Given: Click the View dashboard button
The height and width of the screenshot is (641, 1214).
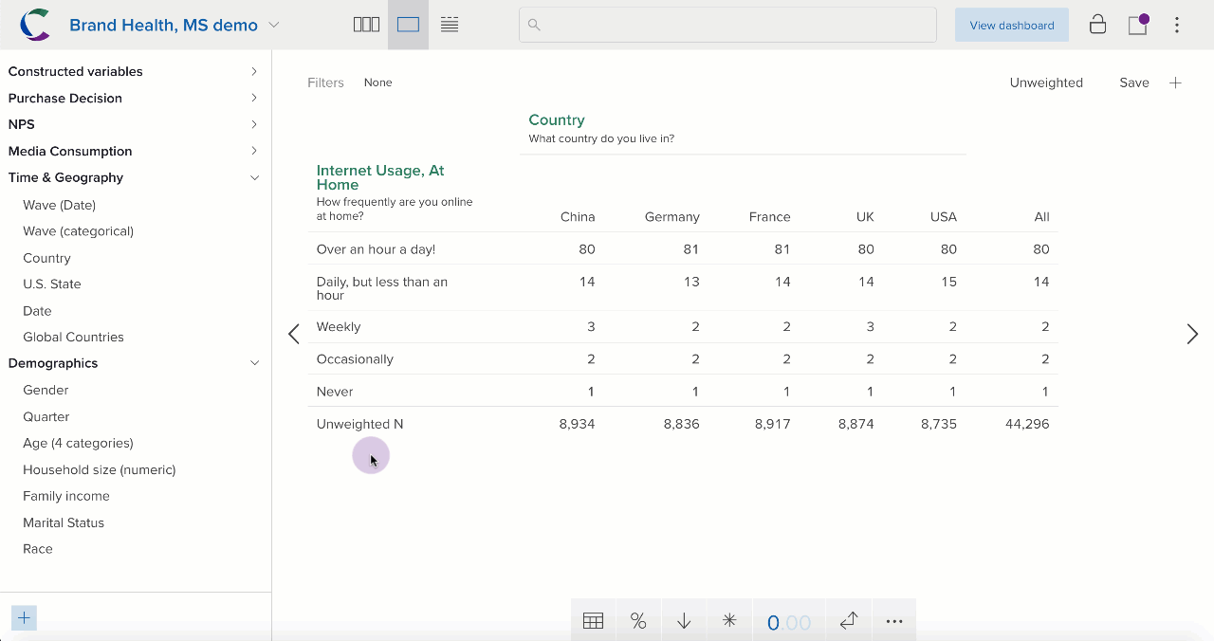Looking at the screenshot, I should point(1012,25).
